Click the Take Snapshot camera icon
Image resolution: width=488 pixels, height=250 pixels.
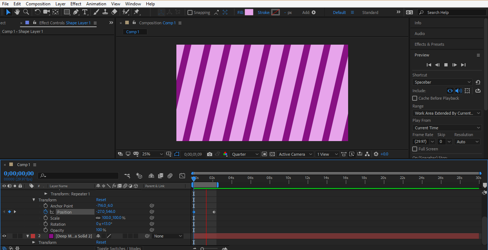point(210,154)
